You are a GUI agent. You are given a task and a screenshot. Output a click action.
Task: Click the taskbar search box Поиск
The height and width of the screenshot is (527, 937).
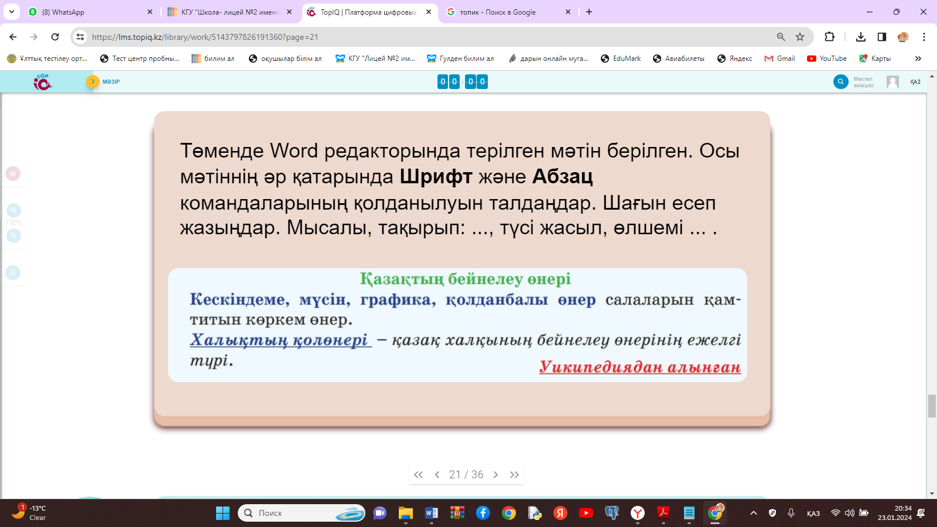(302, 513)
